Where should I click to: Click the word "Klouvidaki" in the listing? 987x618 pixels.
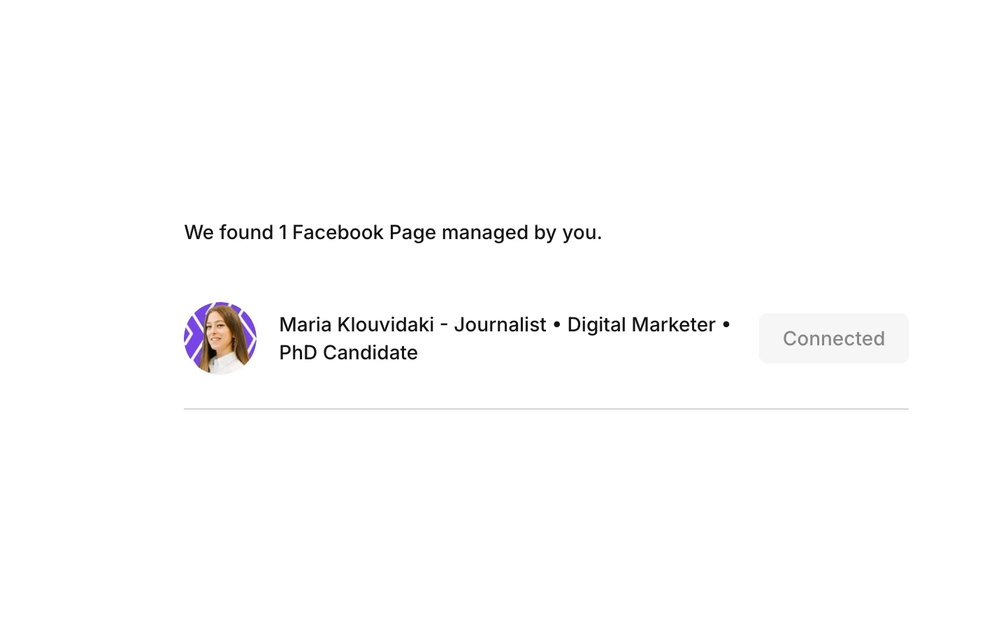(385, 324)
